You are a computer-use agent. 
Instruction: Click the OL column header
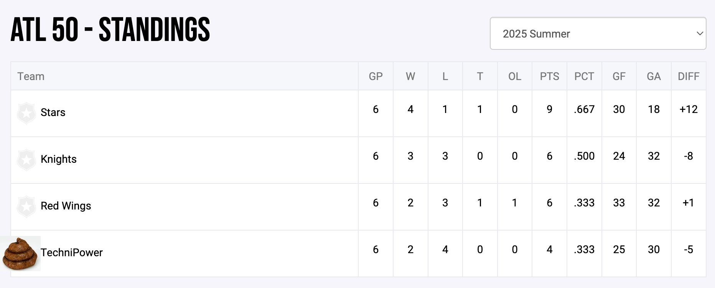(515, 77)
